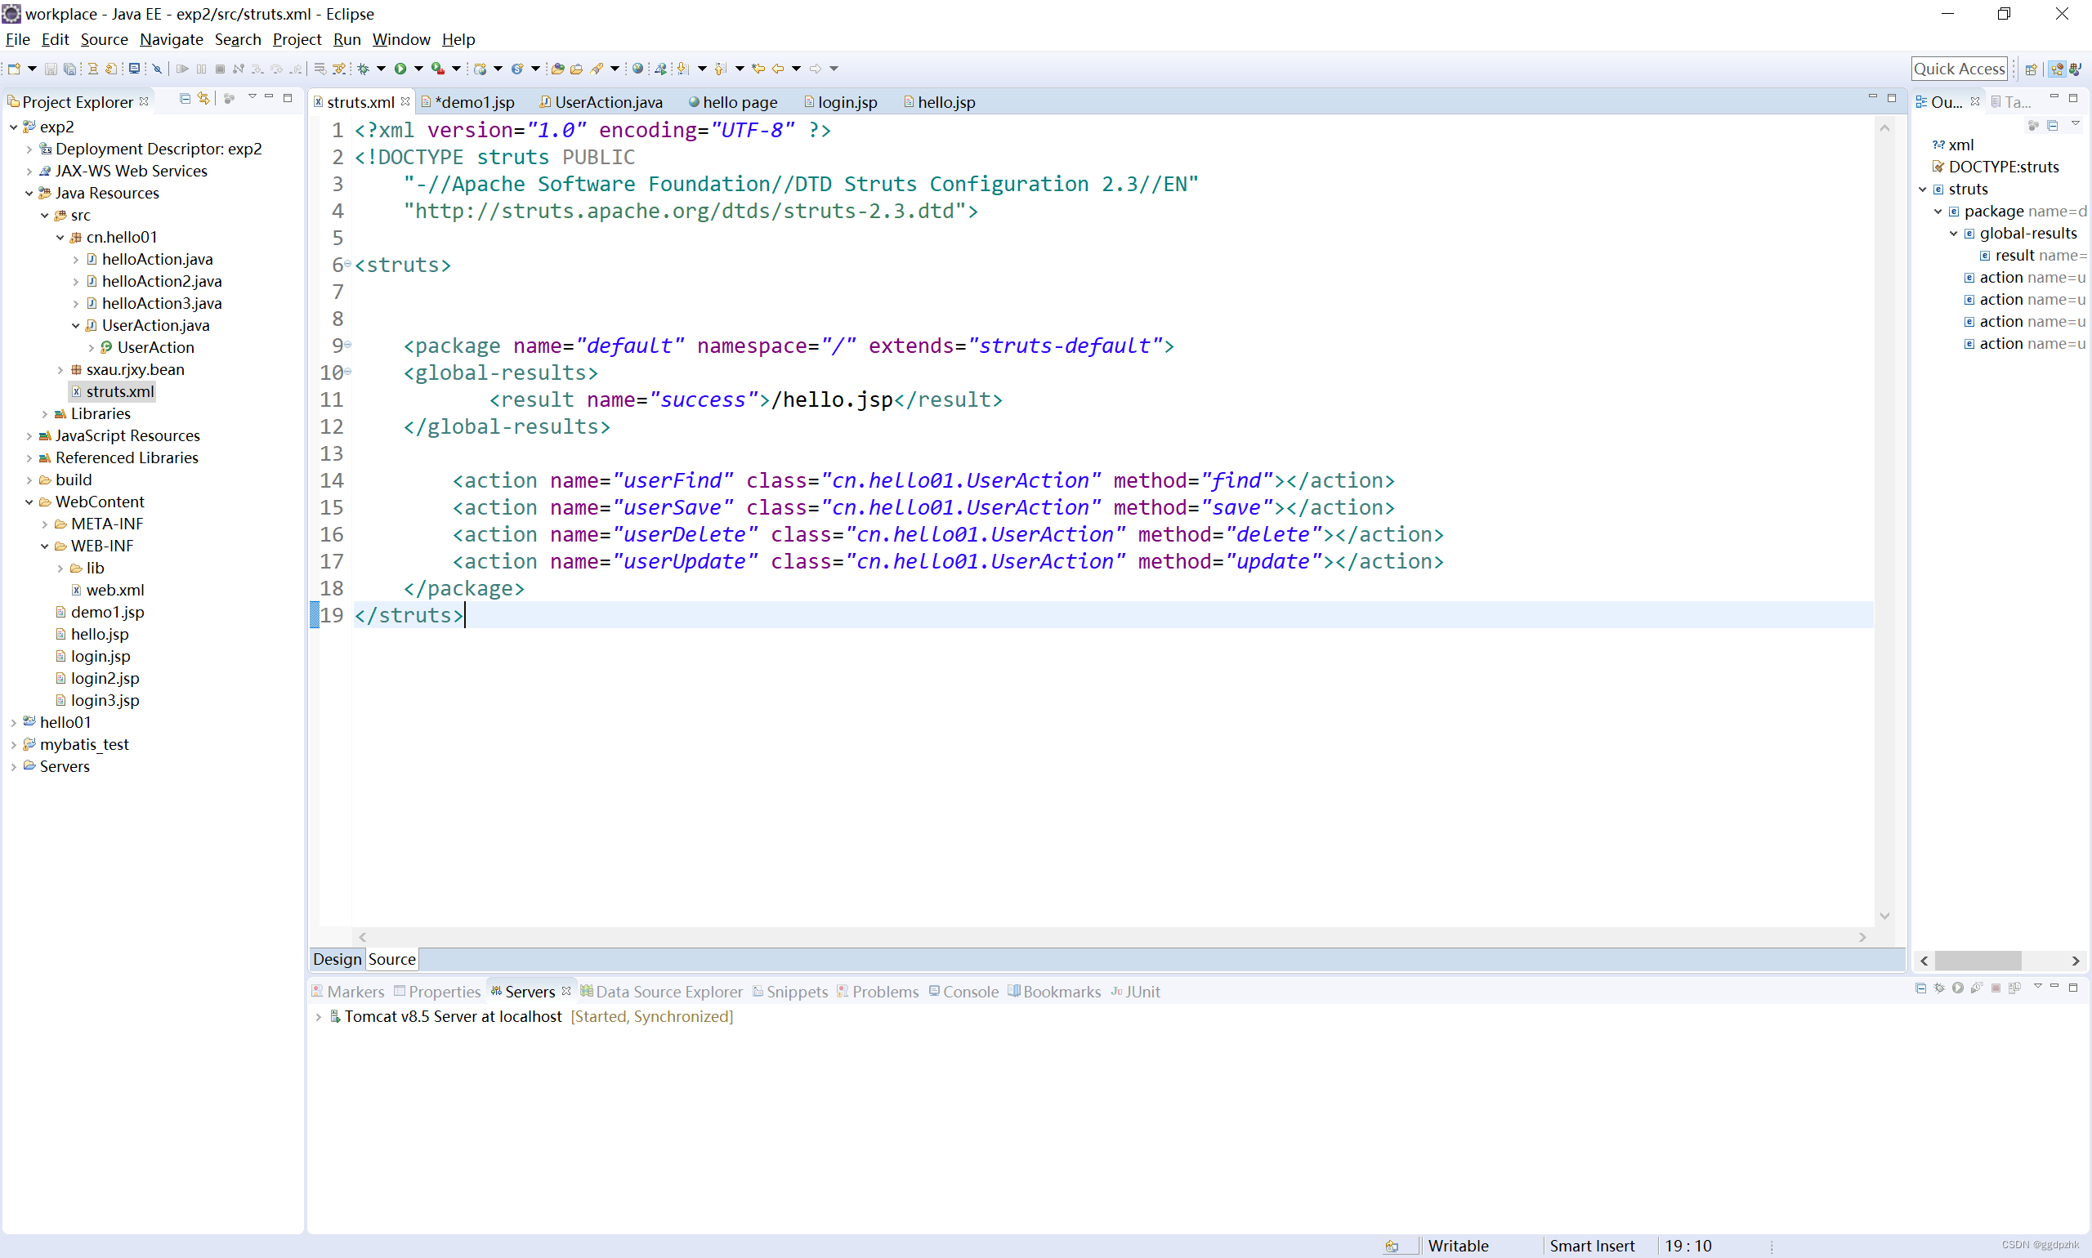Open the Navigate menu

[x=172, y=39]
